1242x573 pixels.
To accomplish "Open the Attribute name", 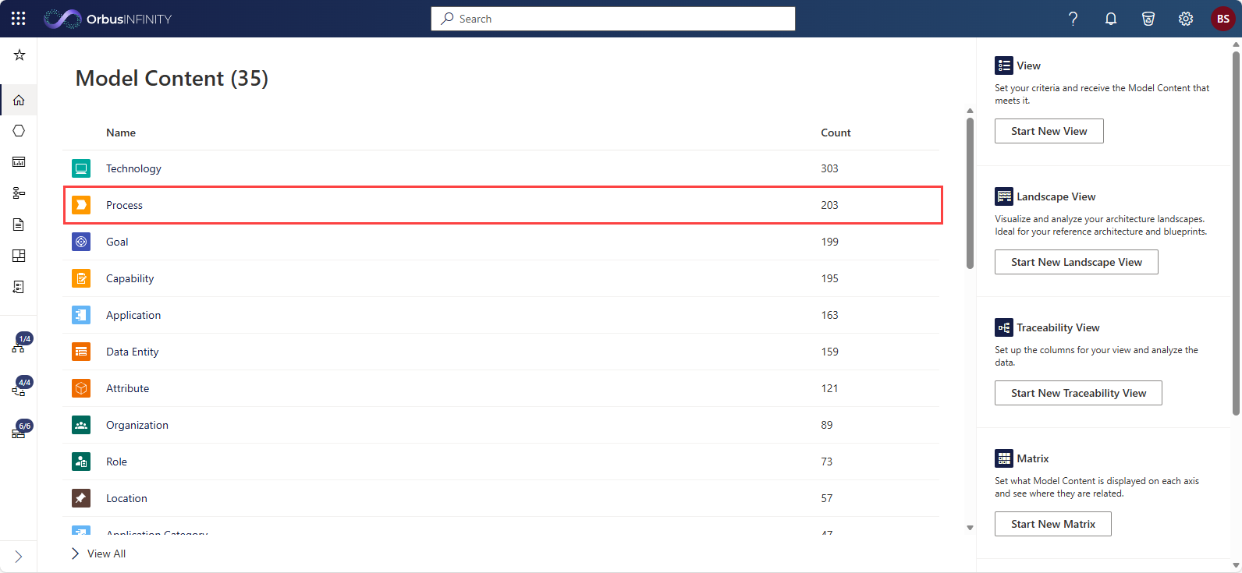I will [127, 388].
